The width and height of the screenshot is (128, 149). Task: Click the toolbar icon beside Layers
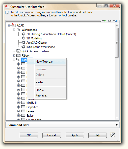point(23,111)
